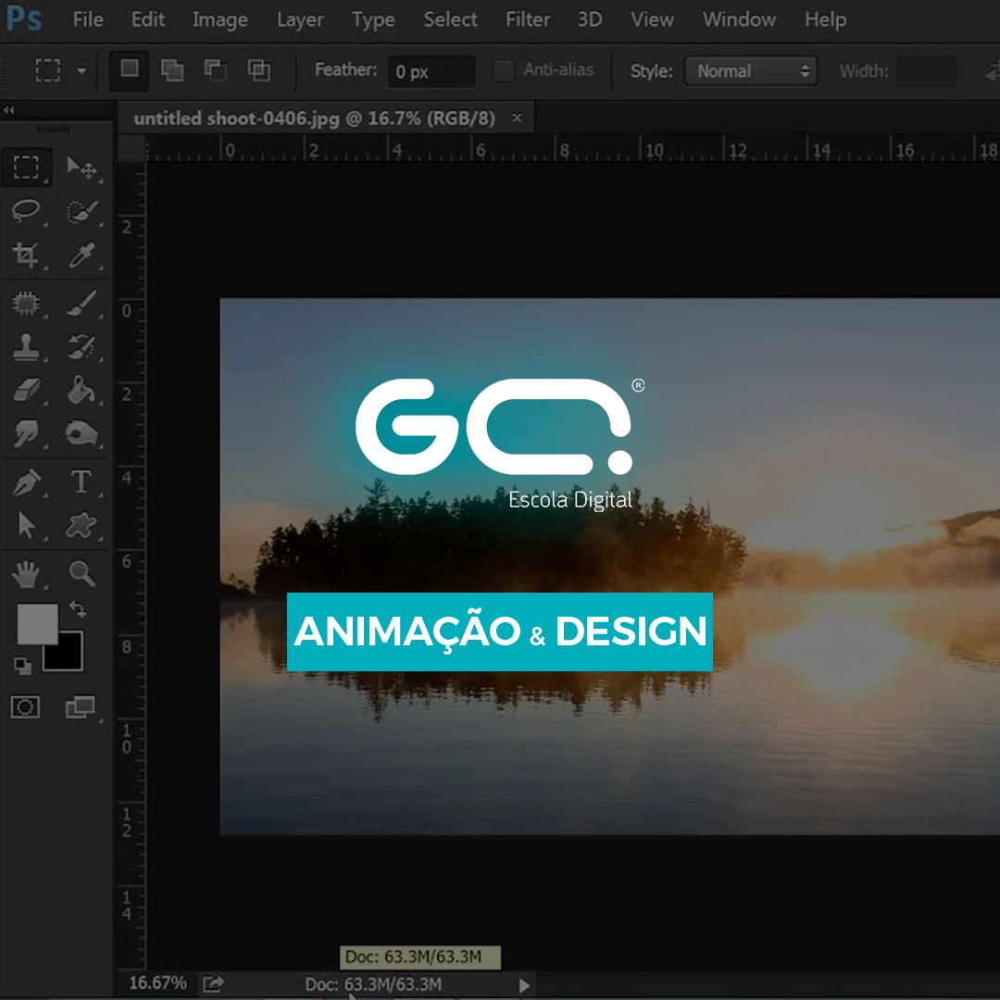The width and height of the screenshot is (1000, 1000).
Task: Open the Filter menu
Action: 528,19
